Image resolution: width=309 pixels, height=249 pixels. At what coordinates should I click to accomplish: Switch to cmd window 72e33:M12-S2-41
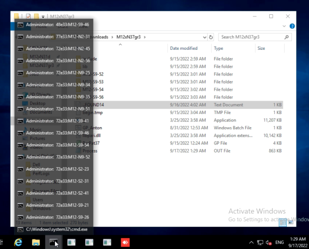54,193
